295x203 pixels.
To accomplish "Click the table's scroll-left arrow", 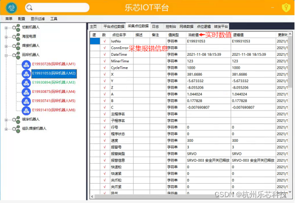I will [x=92, y=197].
